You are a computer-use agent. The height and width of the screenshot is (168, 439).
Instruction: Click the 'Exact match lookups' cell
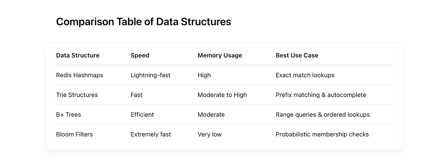305,75
